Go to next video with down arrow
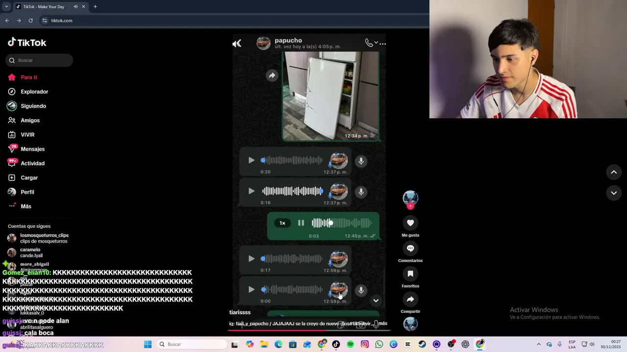 tap(614, 193)
